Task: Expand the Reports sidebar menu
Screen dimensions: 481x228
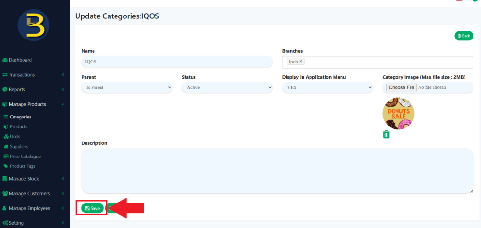Action: [17, 89]
